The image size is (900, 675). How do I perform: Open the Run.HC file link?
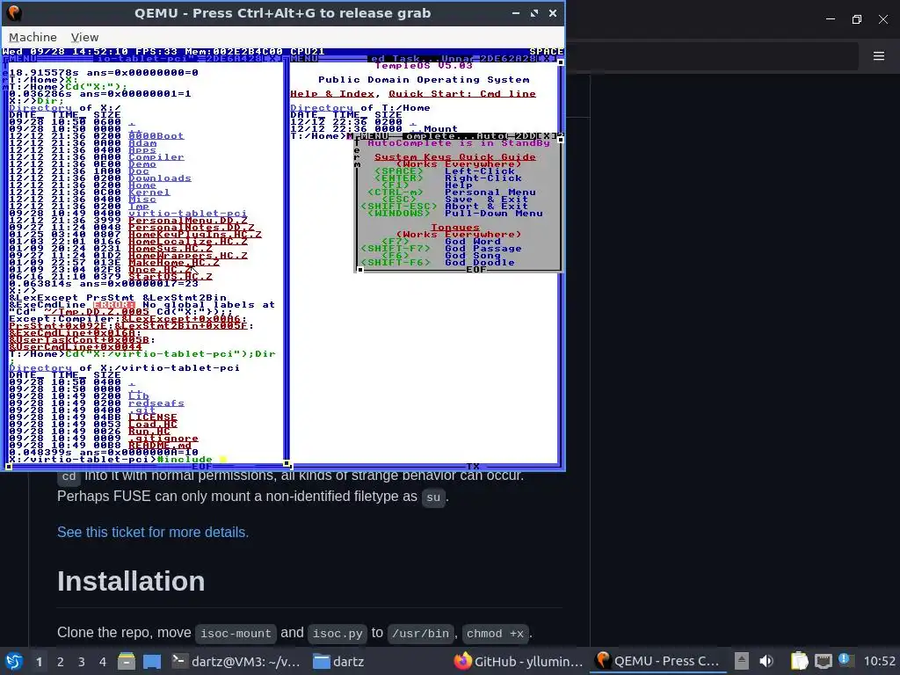pyautogui.click(x=149, y=431)
